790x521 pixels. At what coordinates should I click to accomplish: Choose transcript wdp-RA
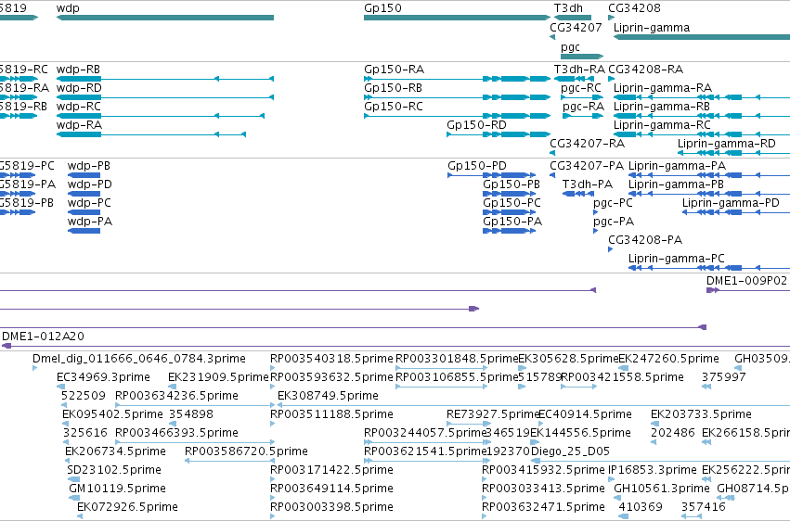(79, 125)
